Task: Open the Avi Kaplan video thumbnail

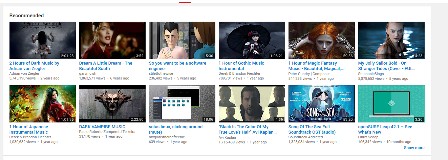Action: 252,104
